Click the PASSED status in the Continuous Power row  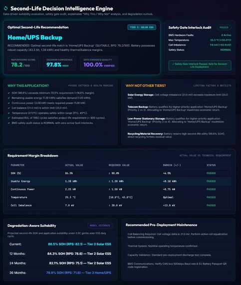tap(211, 189)
